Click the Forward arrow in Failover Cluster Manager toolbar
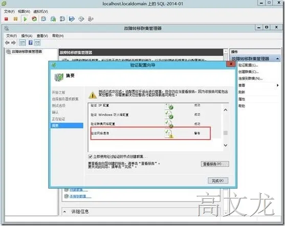Viewport: 285px width, 226px height. (x=13, y=43)
